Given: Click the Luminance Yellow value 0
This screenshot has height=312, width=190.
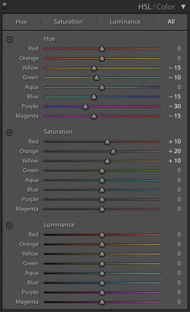Looking at the screenshot, I should coord(179,254).
